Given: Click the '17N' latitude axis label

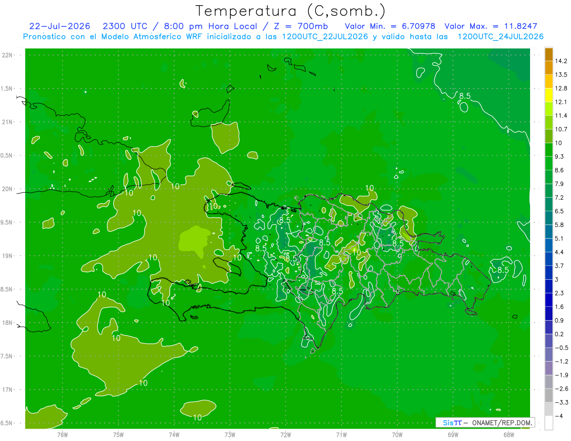Looking at the screenshot, I should [x=8, y=390].
